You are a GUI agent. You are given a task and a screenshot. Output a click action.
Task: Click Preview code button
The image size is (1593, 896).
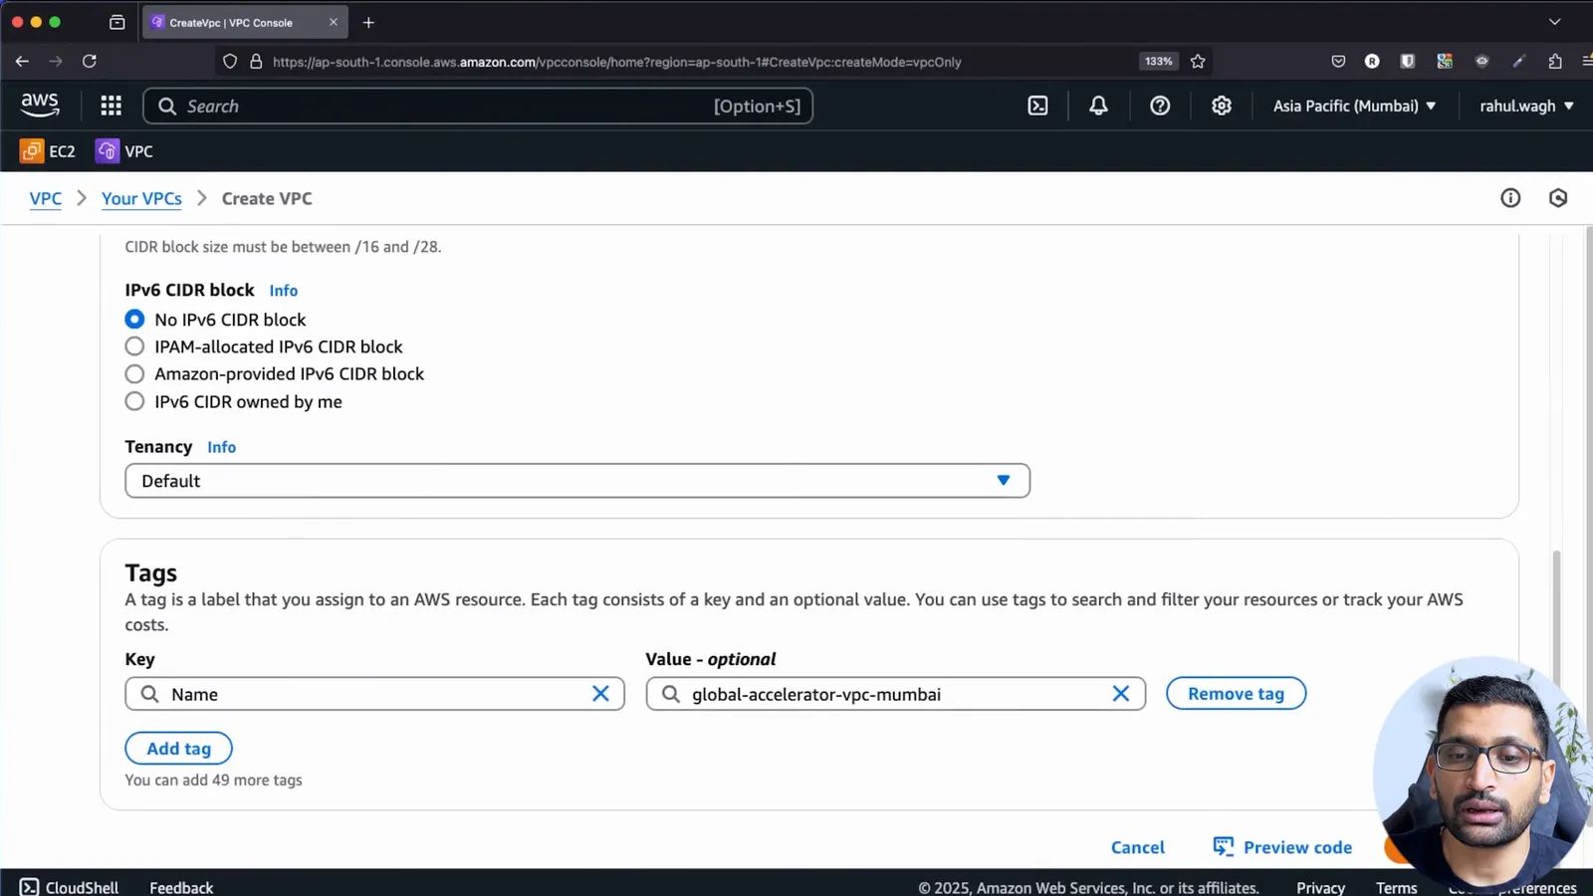(1282, 847)
